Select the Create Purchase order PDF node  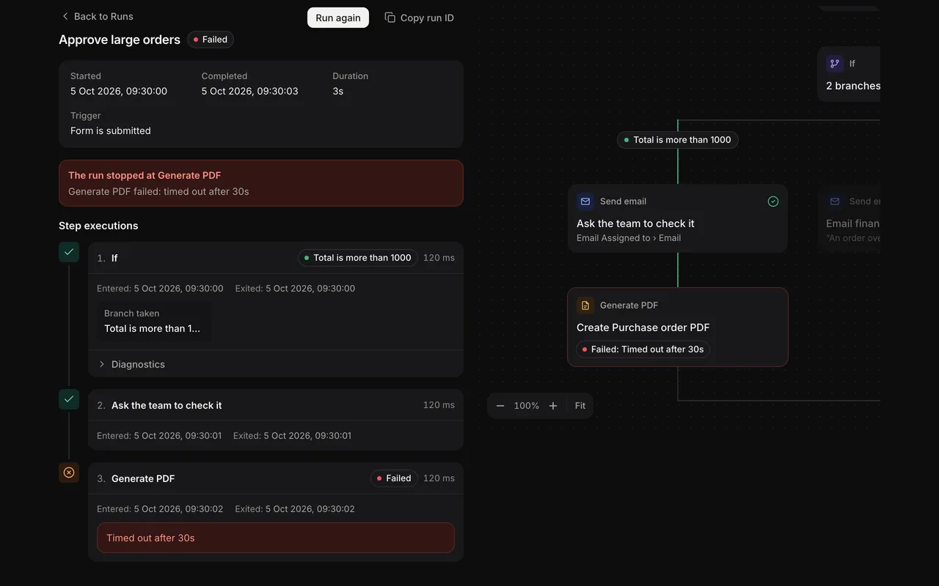coord(678,327)
